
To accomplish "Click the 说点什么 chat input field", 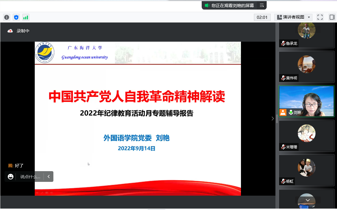I will (x=30, y=177).
